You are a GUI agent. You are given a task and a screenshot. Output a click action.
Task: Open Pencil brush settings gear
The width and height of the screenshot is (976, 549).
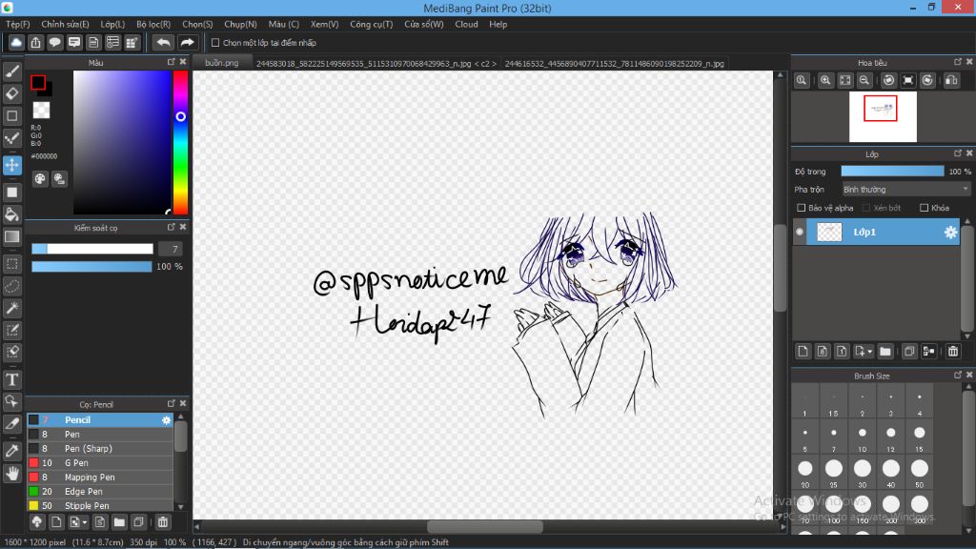[x=166, y=420]
